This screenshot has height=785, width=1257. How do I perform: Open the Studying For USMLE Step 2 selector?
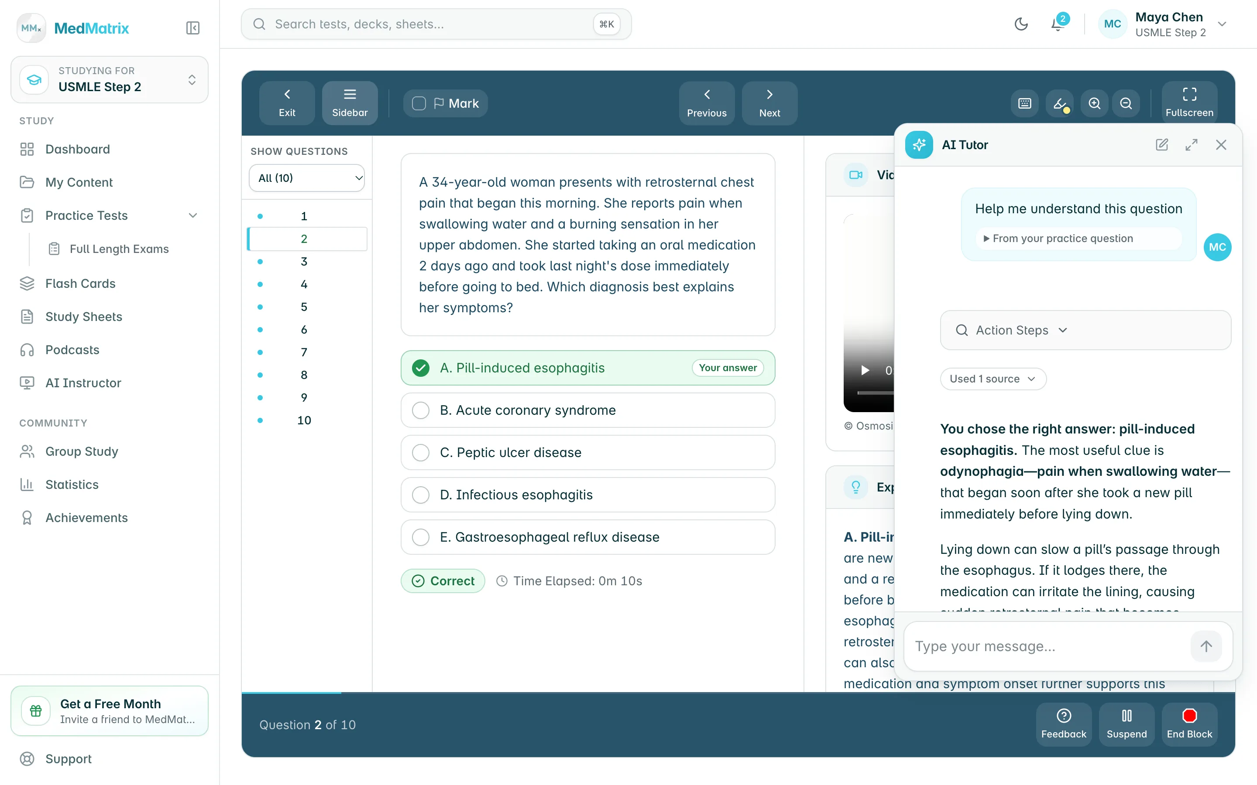tap(110, 79)
